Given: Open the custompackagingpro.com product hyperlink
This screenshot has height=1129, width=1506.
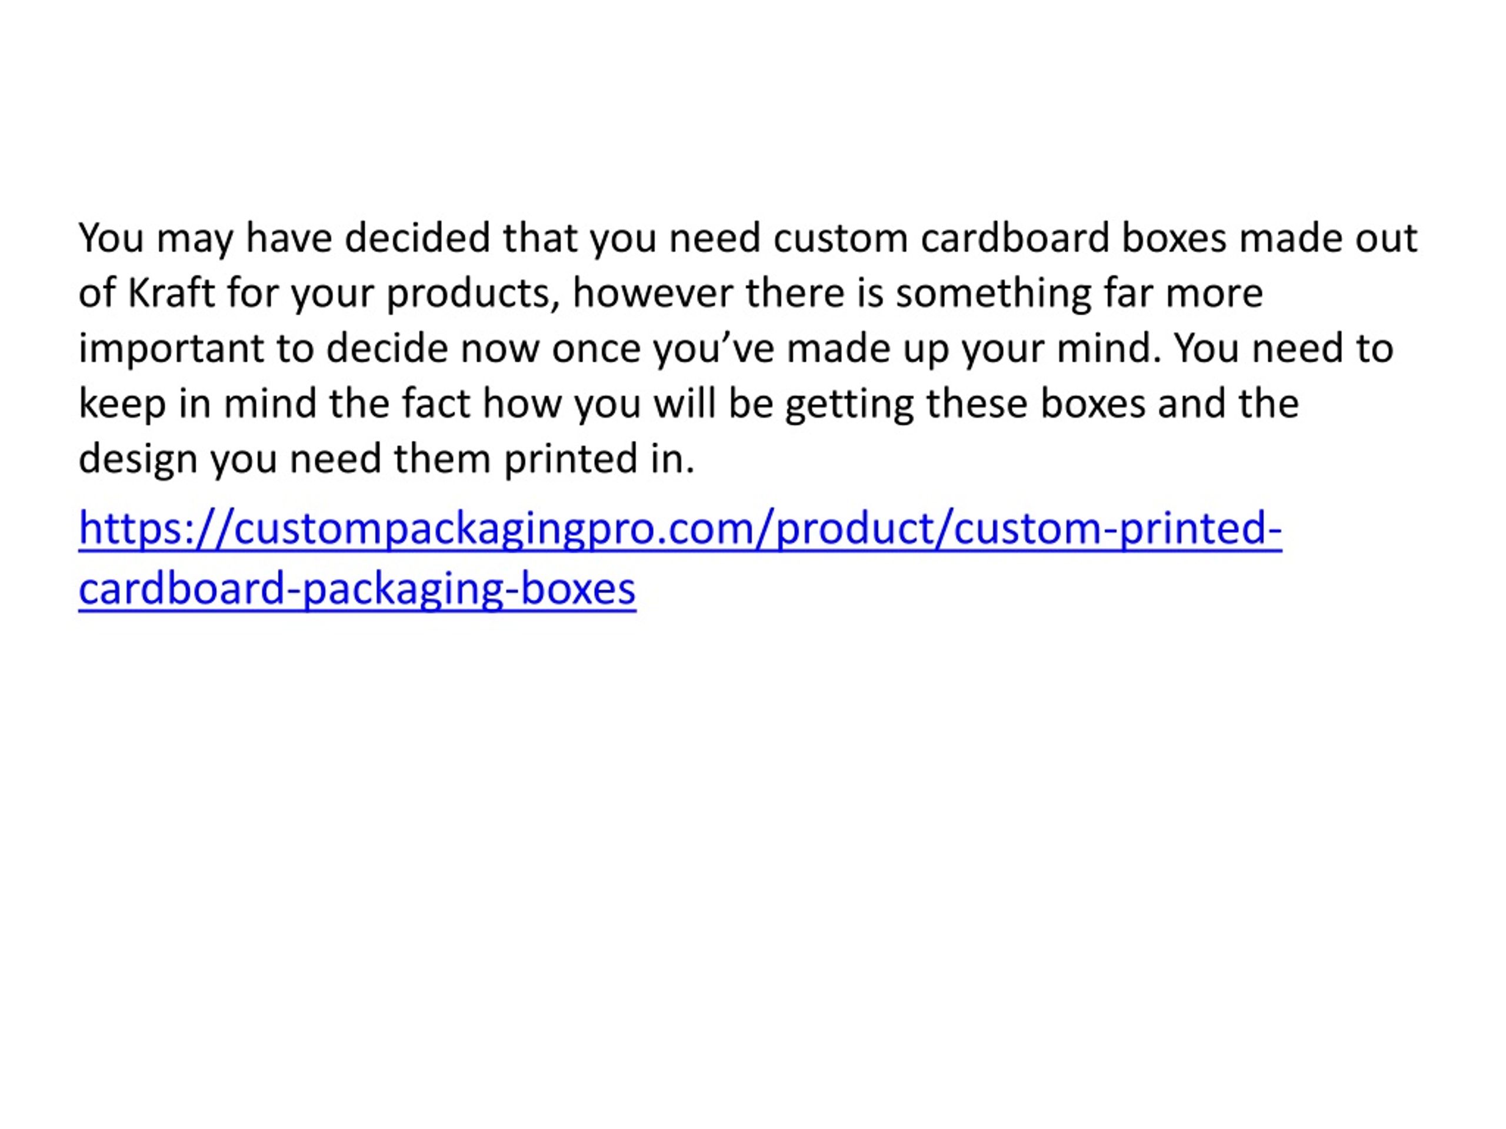Looking at the screenshot, I should 680,557.
